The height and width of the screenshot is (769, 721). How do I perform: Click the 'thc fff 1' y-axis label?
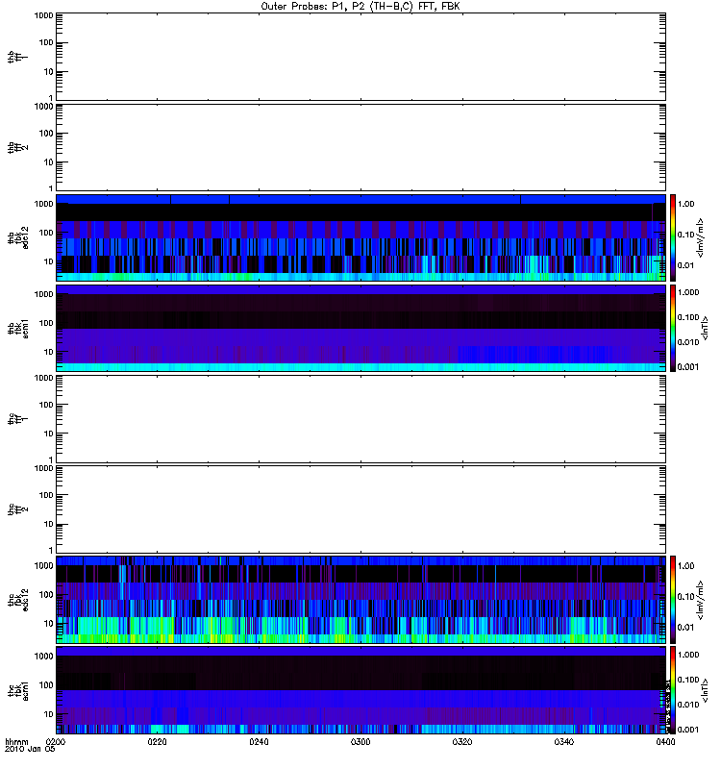[x=17, y=419]
